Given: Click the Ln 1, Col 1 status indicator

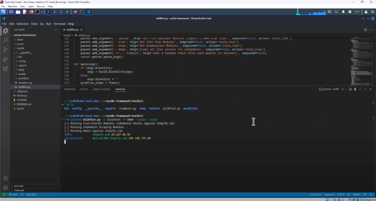Looking at the screenshot, I should (316, 194).
